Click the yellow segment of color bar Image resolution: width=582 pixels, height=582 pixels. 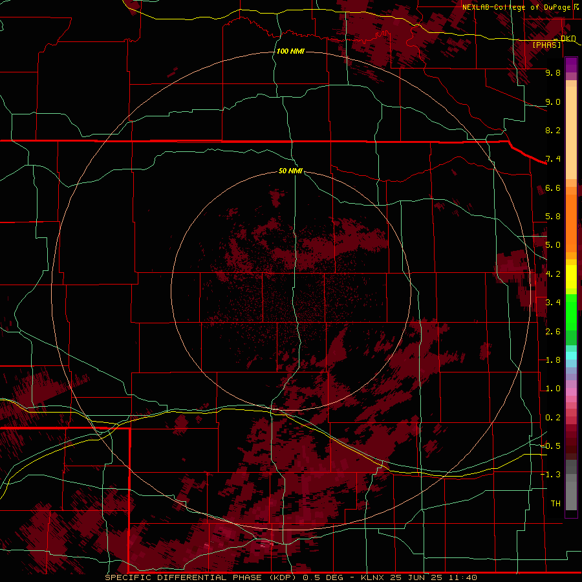(571, 277)
